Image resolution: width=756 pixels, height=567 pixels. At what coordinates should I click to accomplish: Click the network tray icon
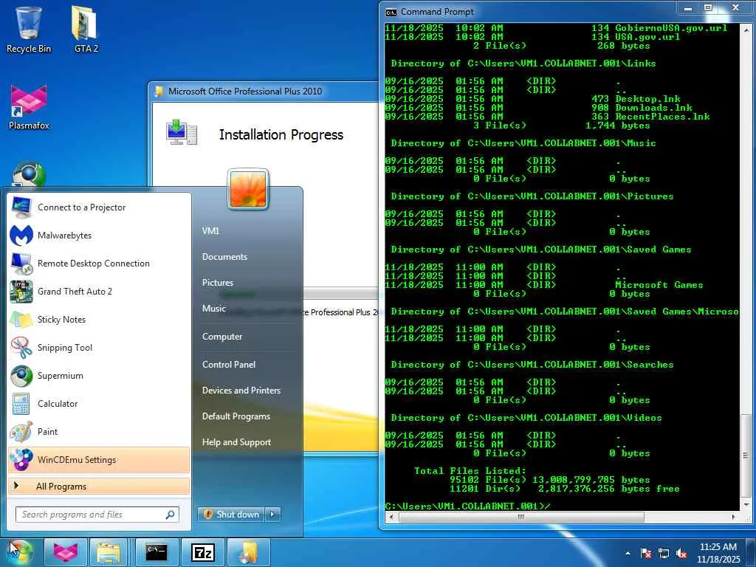click(664, 554)
